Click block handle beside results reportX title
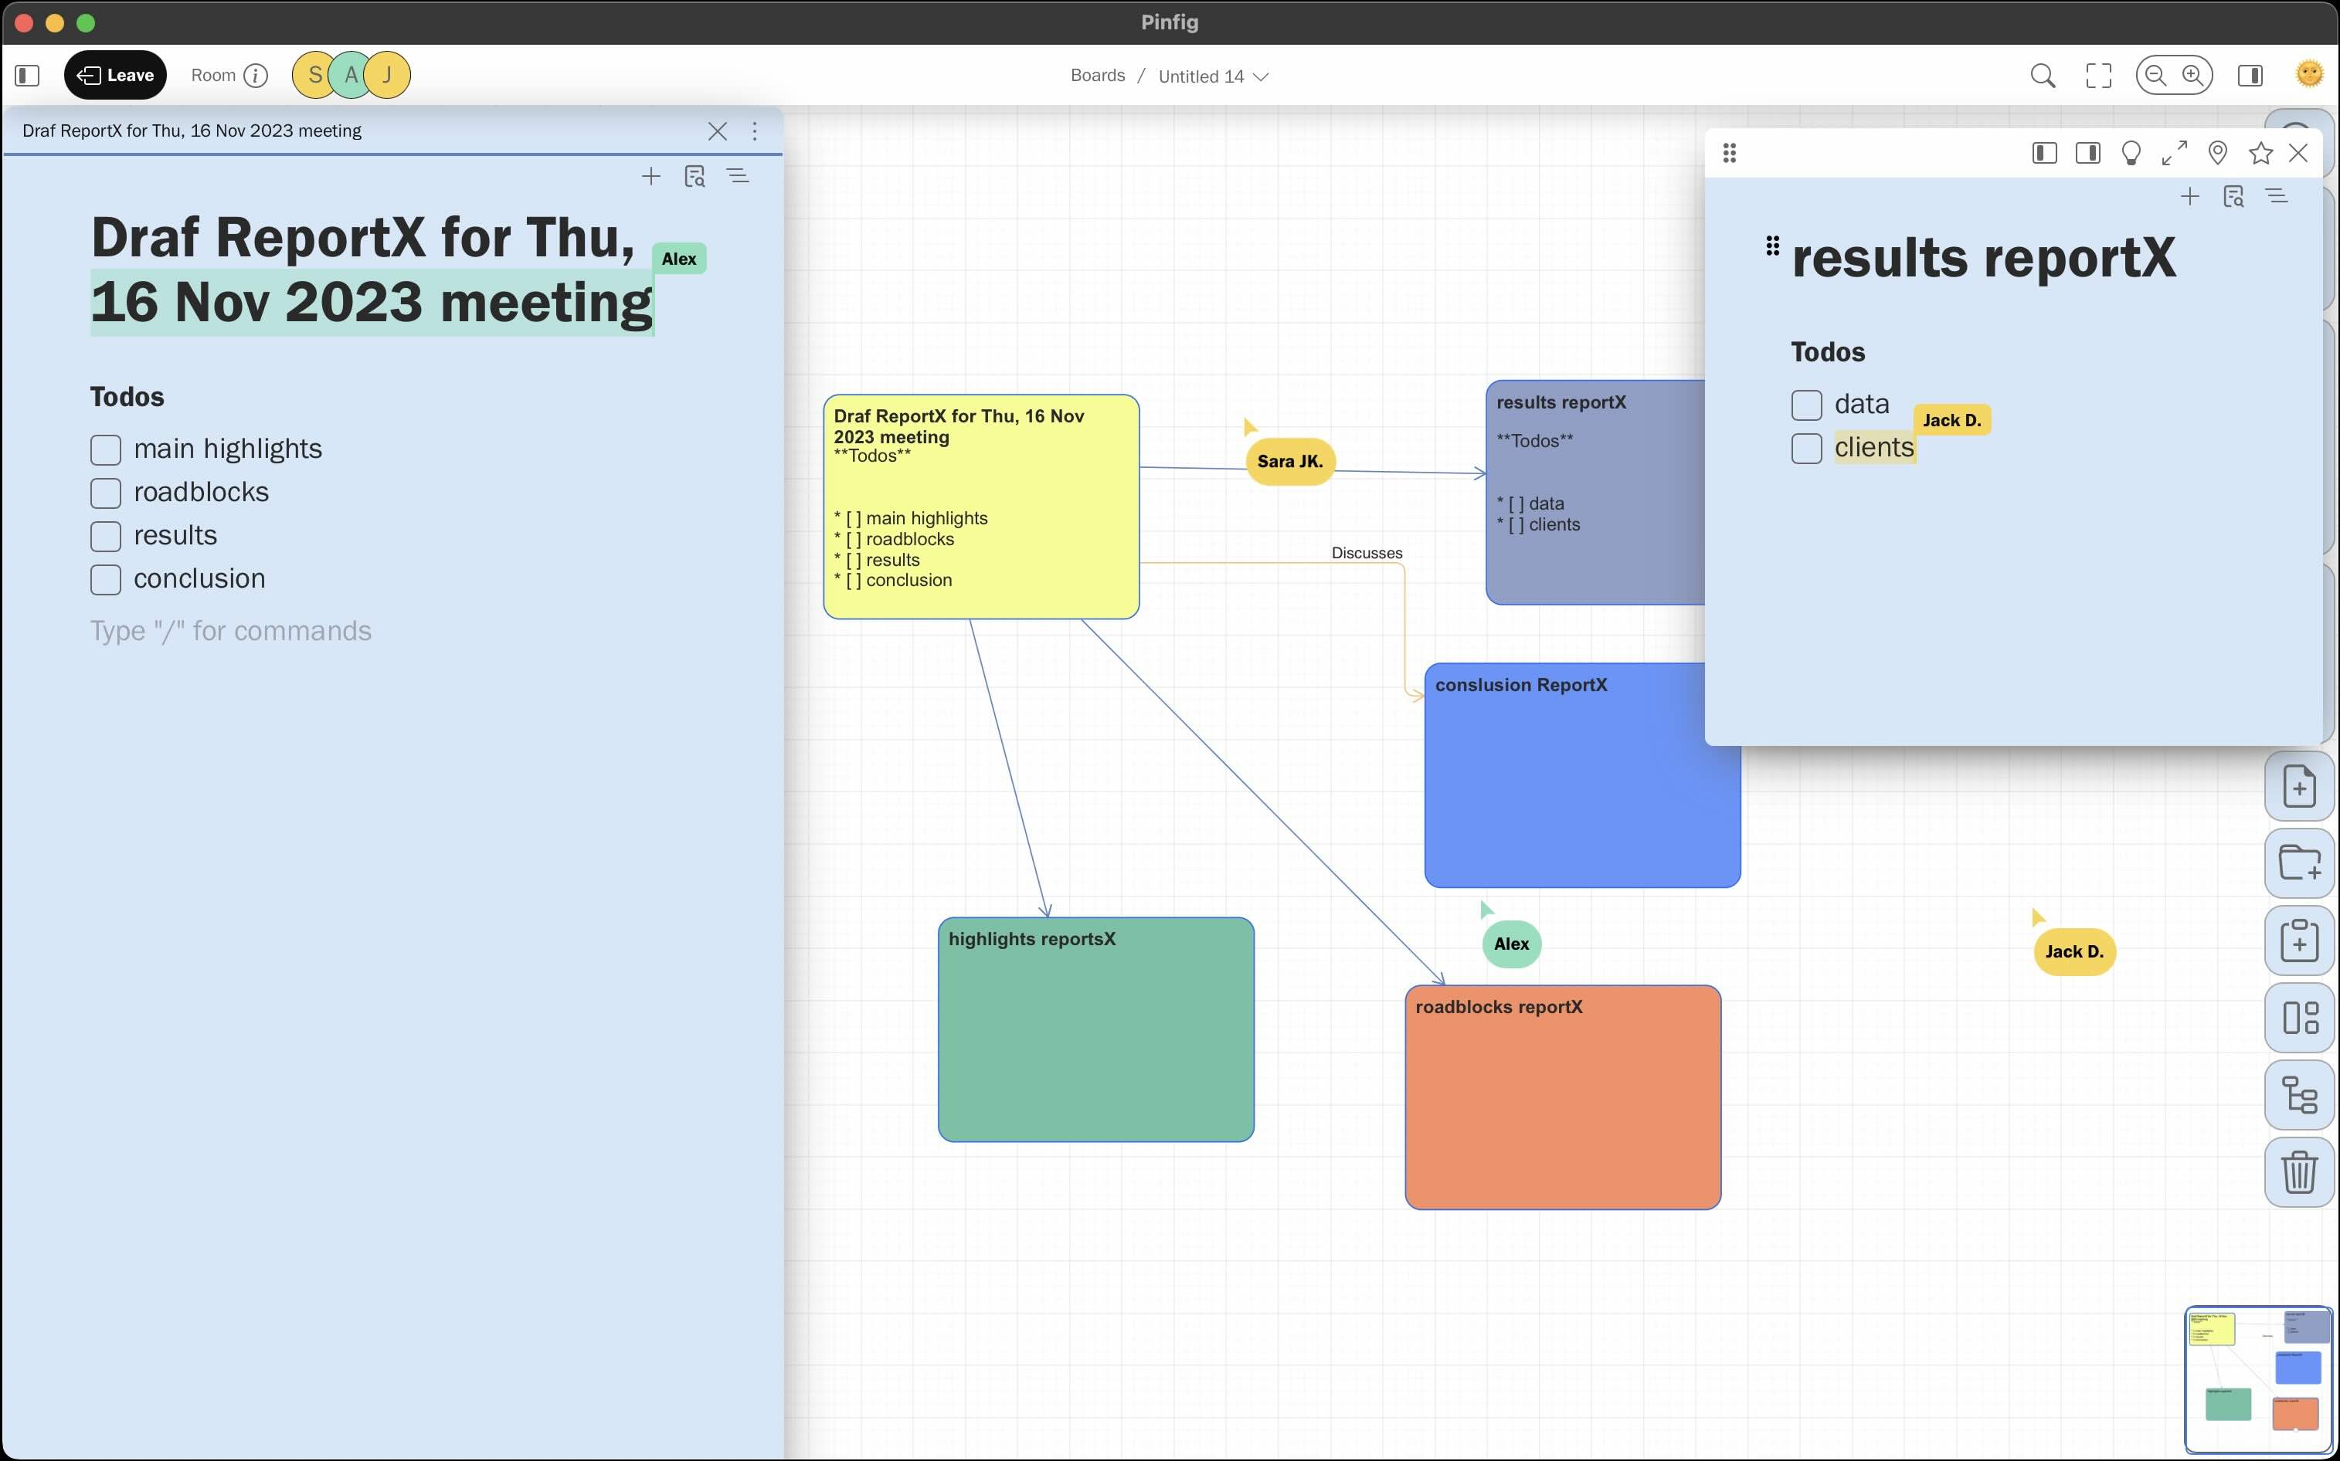Image resolution: width=2340 pixels, height=1461 pixels. click(1771, 246)
